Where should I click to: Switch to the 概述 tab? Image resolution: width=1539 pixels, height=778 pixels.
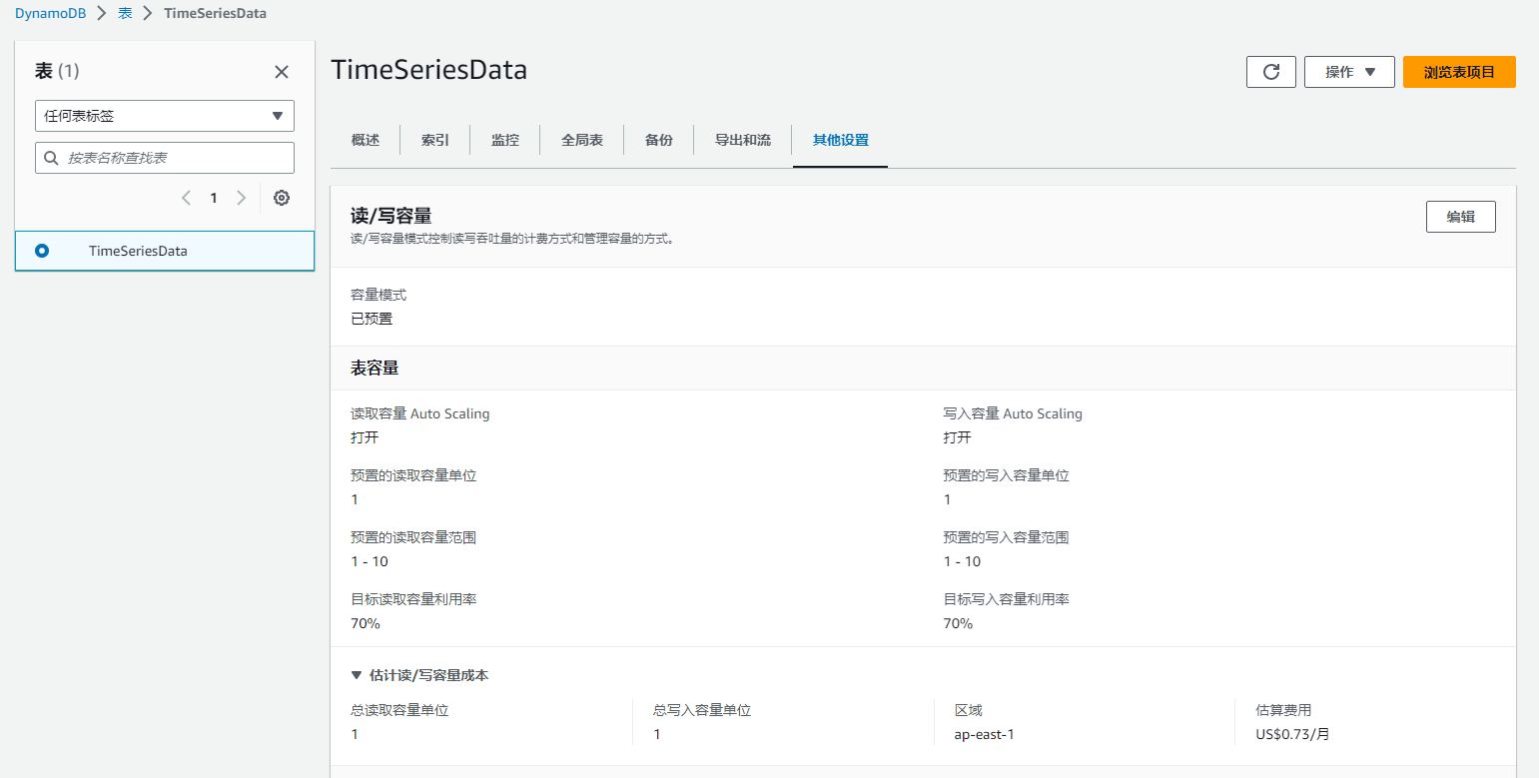(366, 140)
